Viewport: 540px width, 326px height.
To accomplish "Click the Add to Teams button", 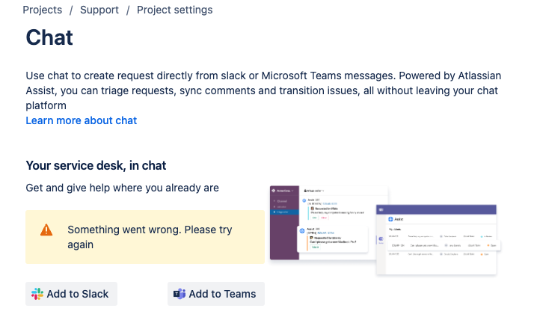I will (216, 294).
